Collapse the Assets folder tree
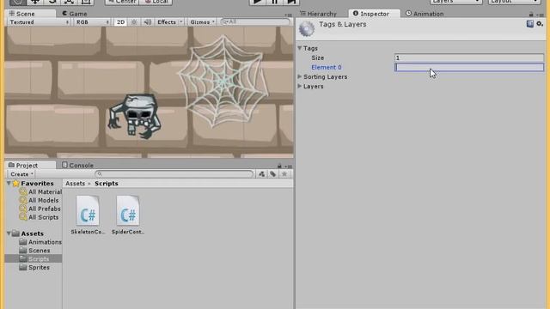Image resolution: width=550 pixels, height=309 pixels. click(9, 233)
